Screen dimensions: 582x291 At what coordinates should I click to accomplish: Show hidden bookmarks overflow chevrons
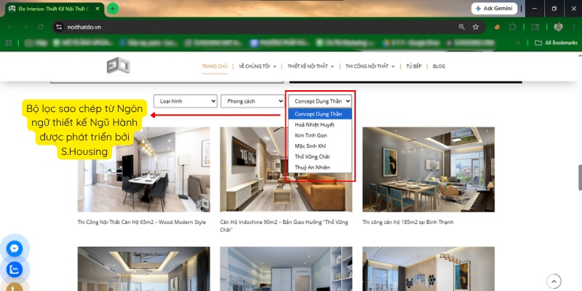518,43
